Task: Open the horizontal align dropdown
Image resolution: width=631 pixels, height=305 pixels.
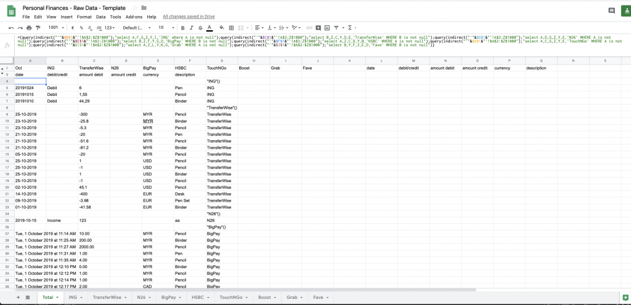Action: (259, 28)
